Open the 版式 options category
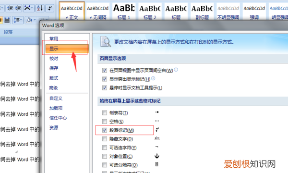 coord(54,78)
